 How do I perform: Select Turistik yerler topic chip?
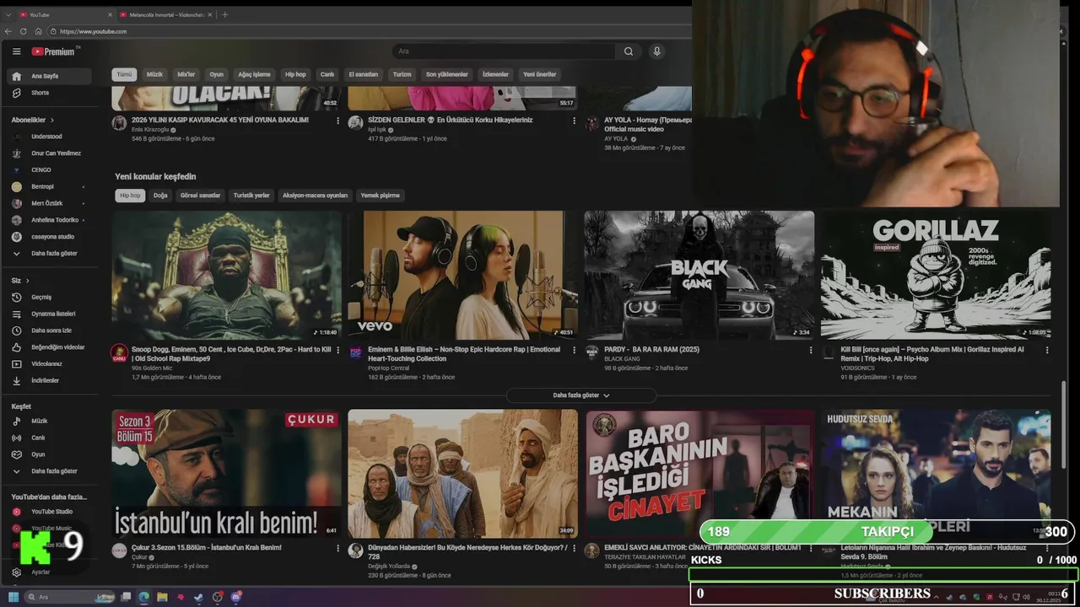pyautogui.click(x=251, y=196)
